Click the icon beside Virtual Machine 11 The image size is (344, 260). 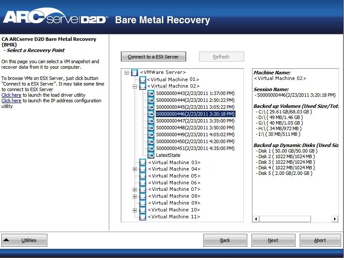(143, 217)
